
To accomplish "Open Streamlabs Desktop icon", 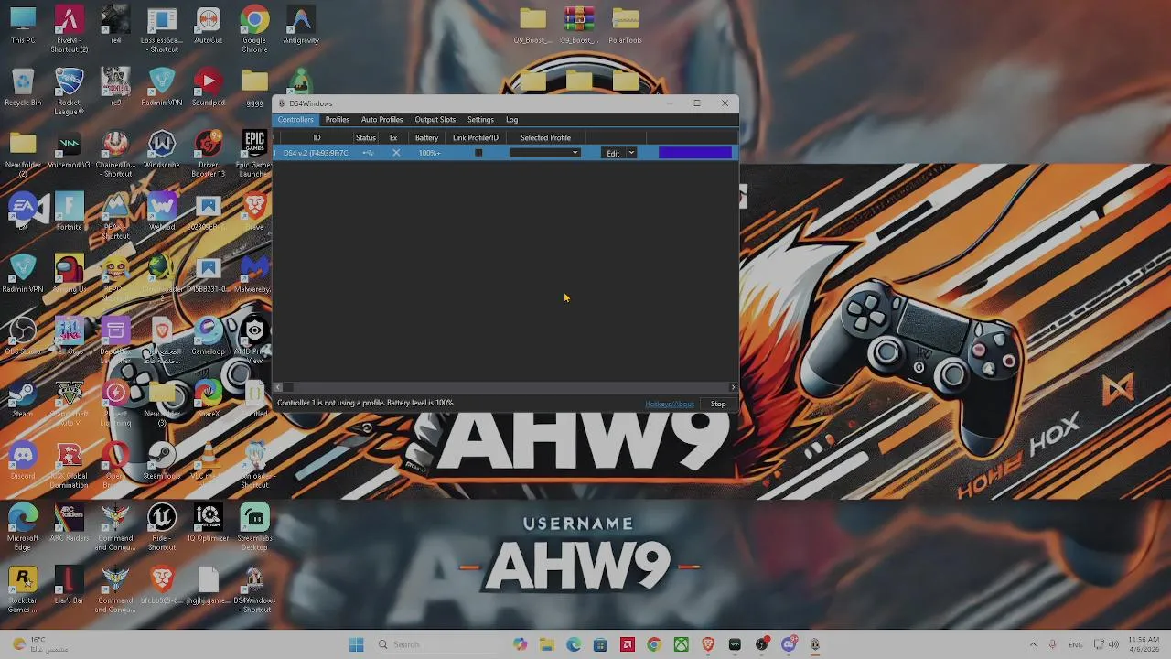I will 254,527.
